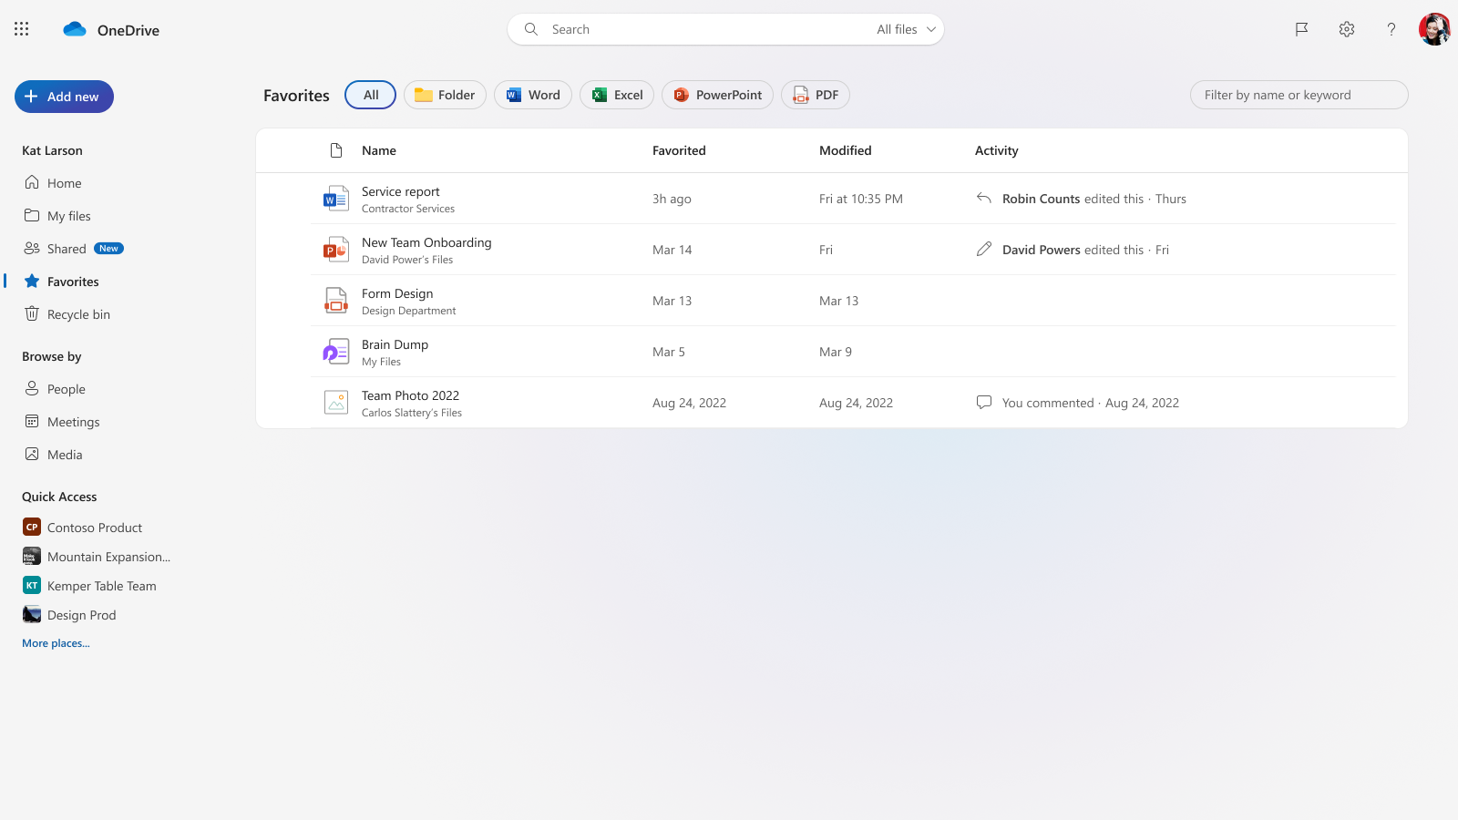Open the Recycle bin
The image size is (1458, 820).
coord(77,313)
